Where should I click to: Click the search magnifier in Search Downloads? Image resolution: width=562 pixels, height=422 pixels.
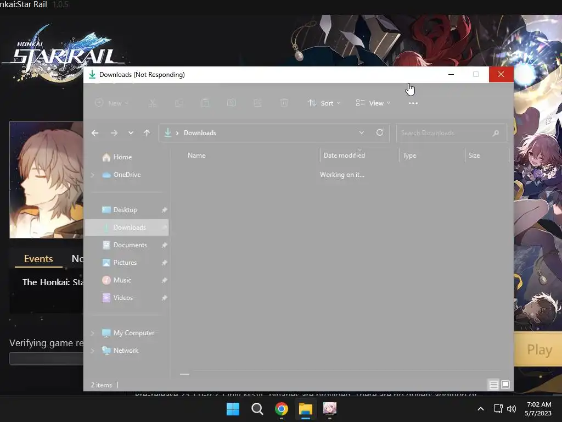[x=496, y=133]
